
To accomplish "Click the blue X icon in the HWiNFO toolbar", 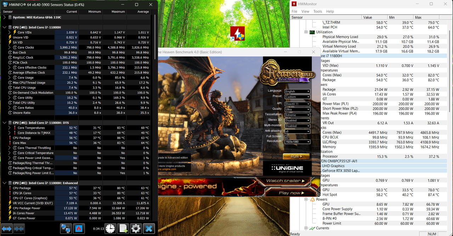I will (149, 228).
